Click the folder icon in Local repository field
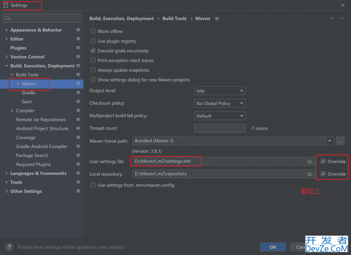The height and width of the screenshot is (255, 351). point(310,174)
